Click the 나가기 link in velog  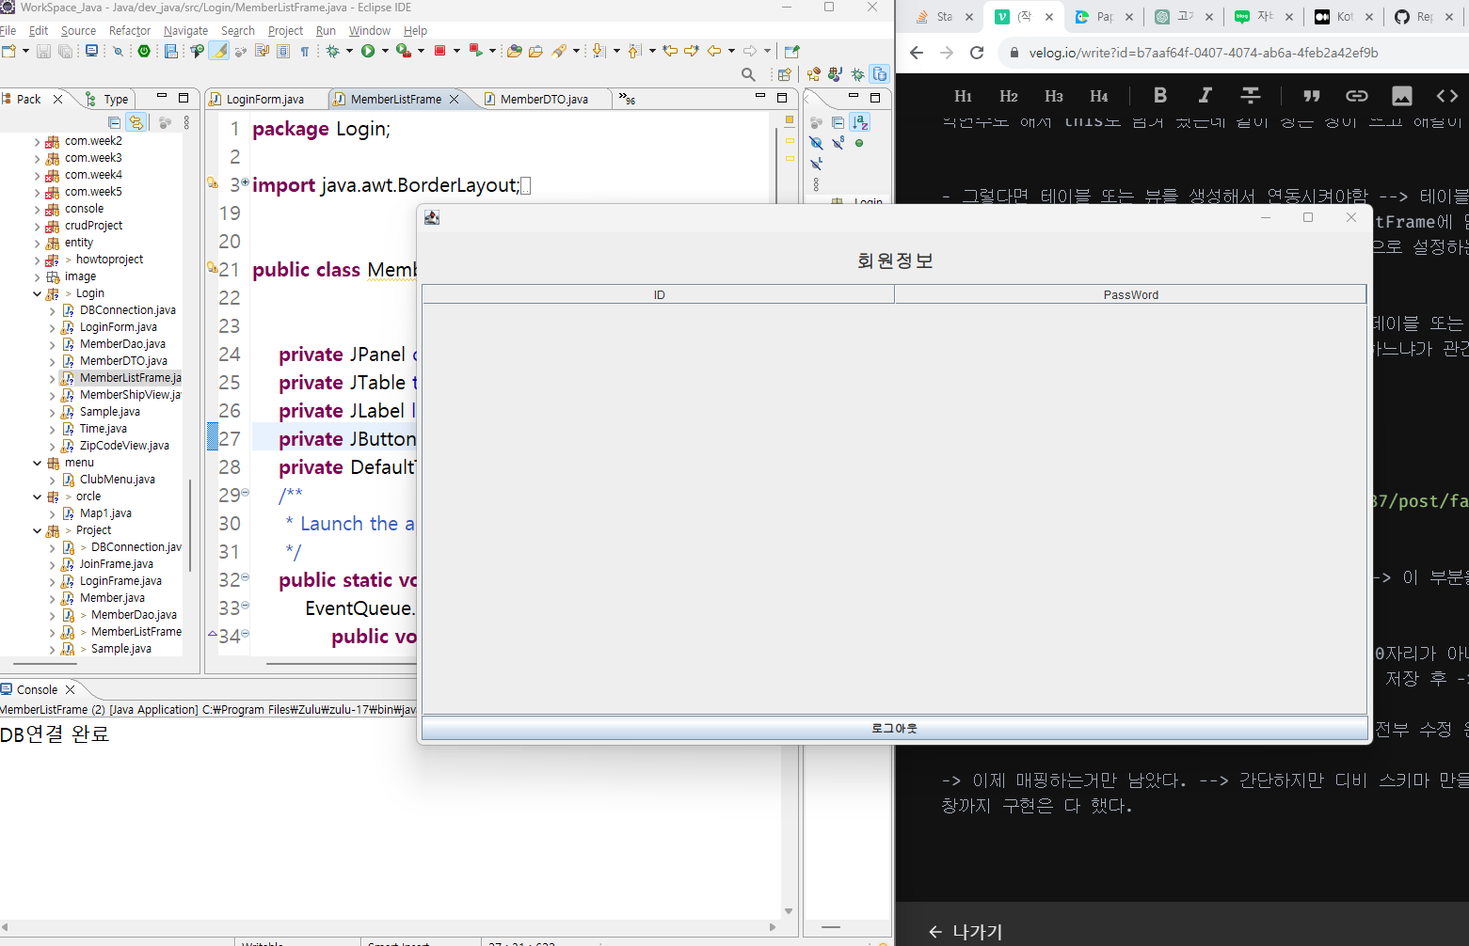[965, 932]
